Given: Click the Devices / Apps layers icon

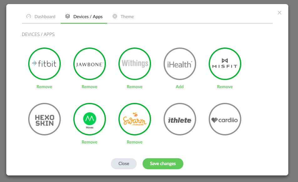Looking at the screenshot, I should tap(68, 16).
